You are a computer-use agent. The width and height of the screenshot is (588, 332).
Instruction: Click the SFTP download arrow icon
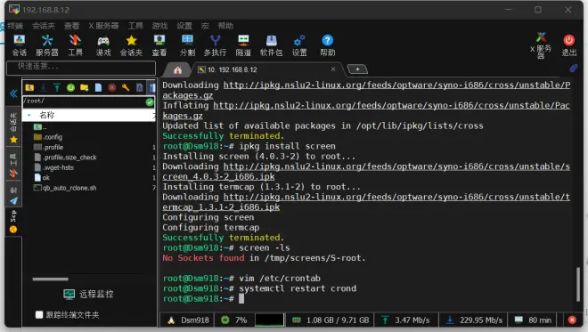(43, 88)
